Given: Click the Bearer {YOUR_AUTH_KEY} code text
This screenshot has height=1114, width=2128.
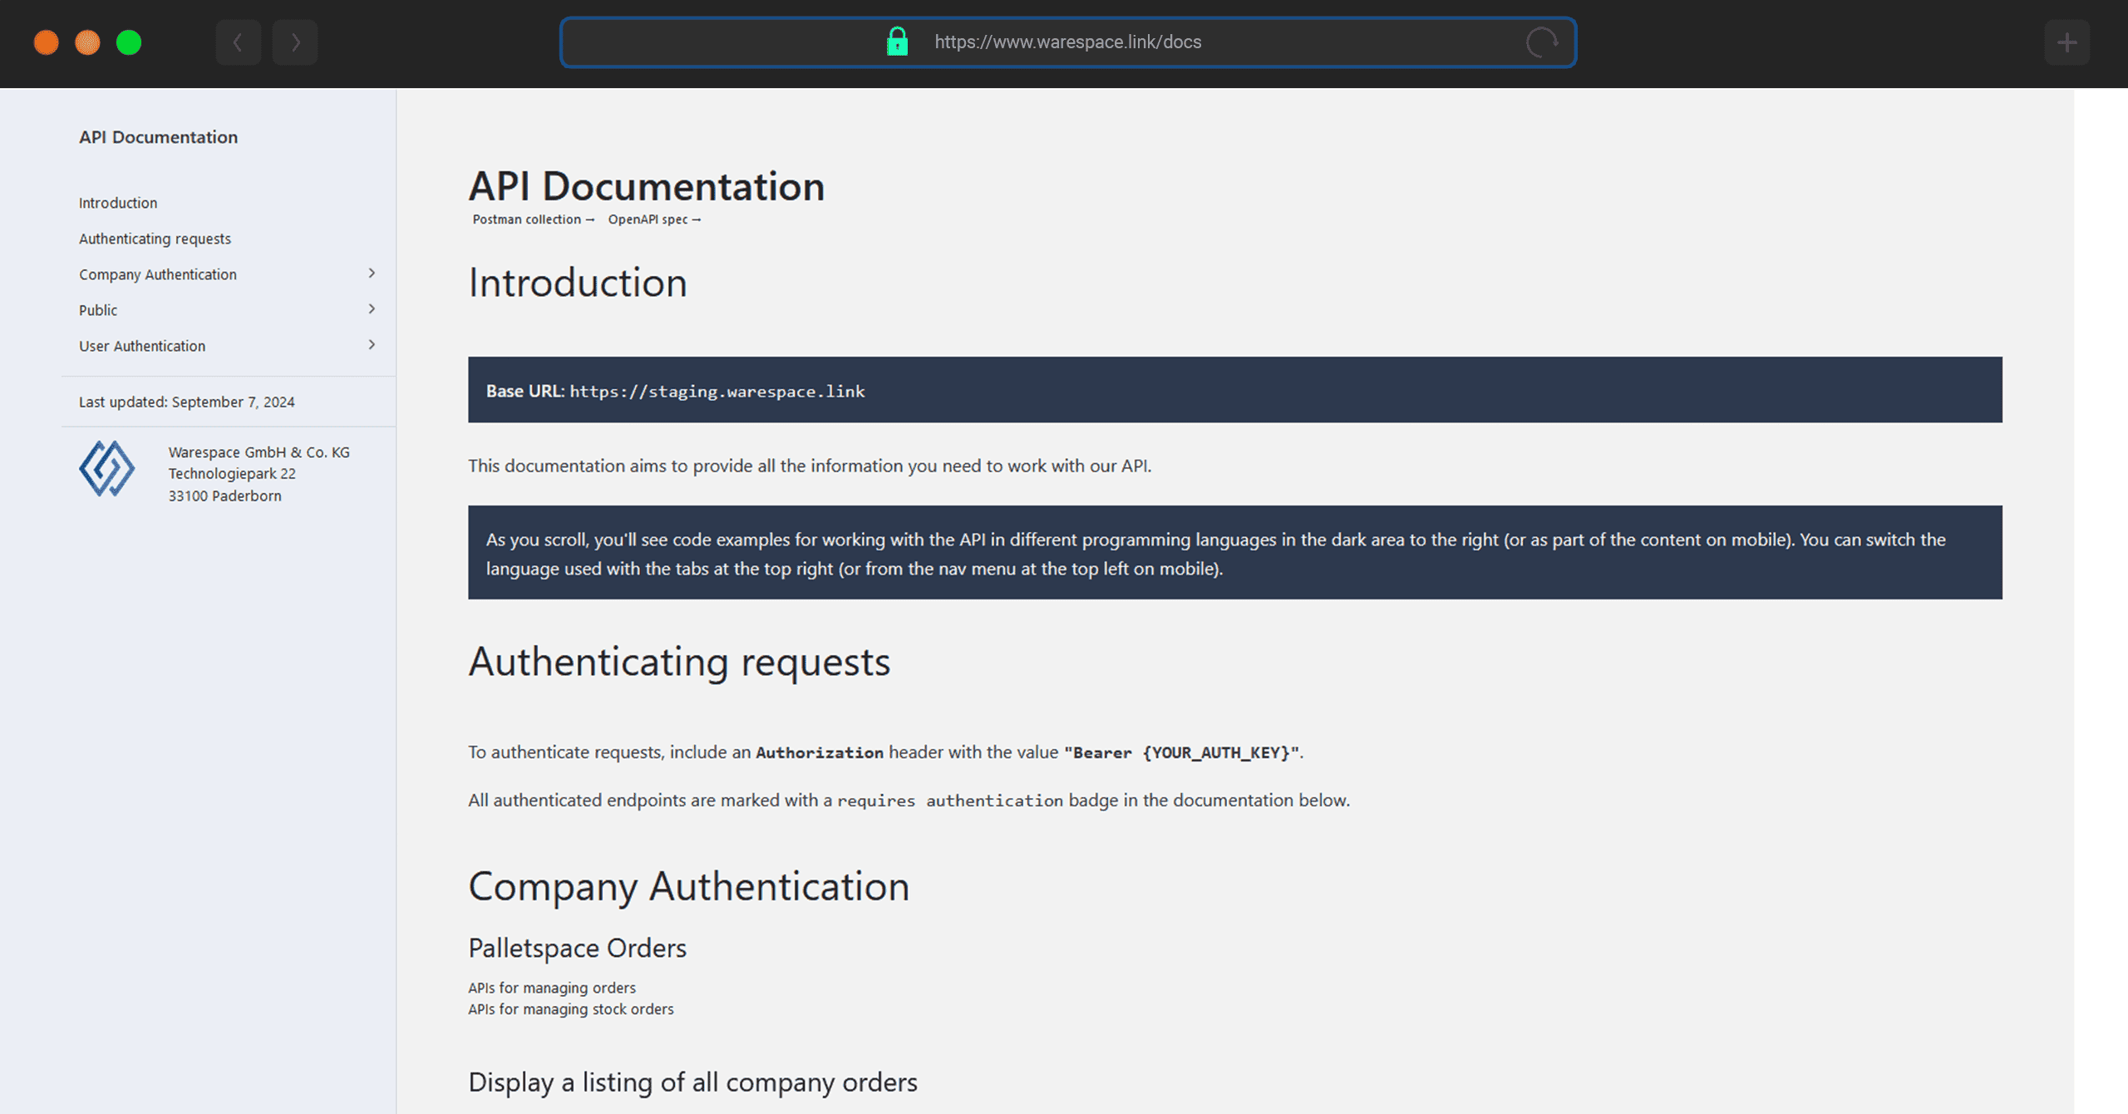Looking at the screenshot, I should coord(1181,753).
